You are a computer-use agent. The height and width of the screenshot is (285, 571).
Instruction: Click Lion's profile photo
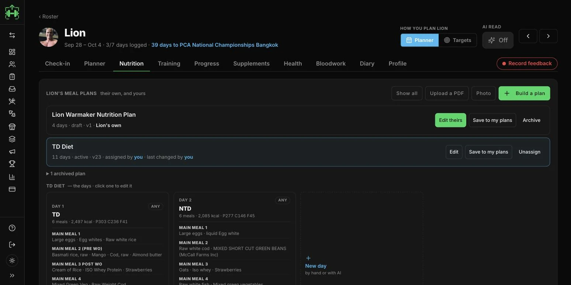(48, 37)
